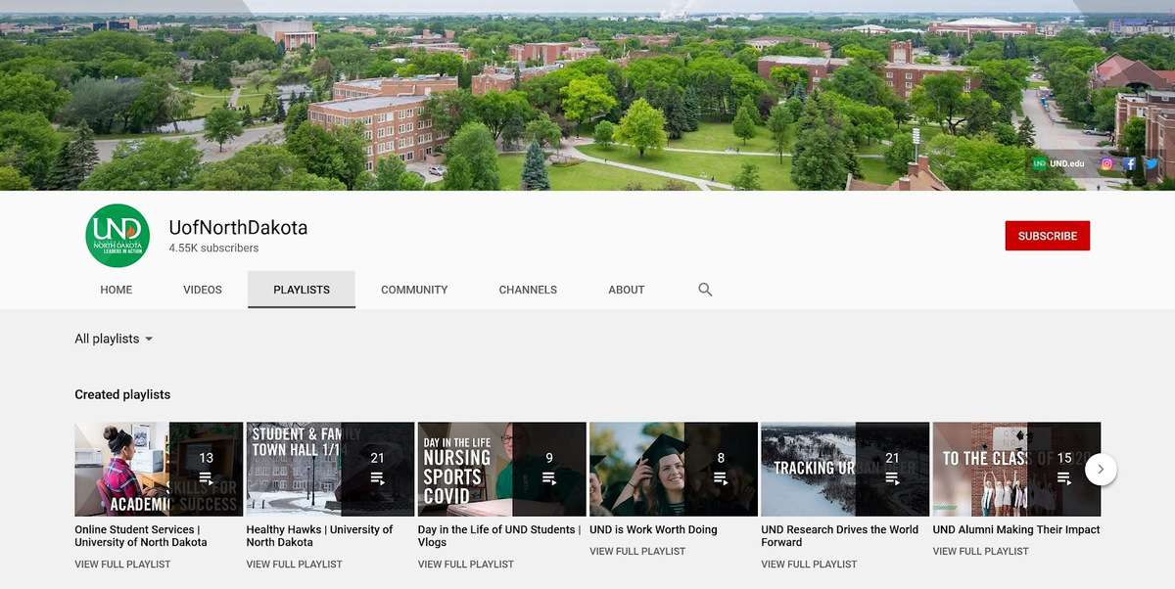The width and height of the screenshot is (1175, 589).
Task: Open the COMMUNITY tab
Action: click(413, 290)
